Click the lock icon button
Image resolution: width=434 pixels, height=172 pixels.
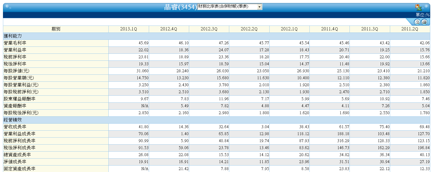click(417, 22)
